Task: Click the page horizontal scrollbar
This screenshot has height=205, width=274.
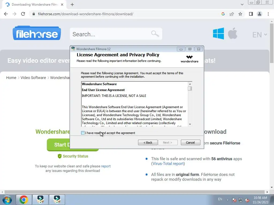Action: tap(135, 192)
